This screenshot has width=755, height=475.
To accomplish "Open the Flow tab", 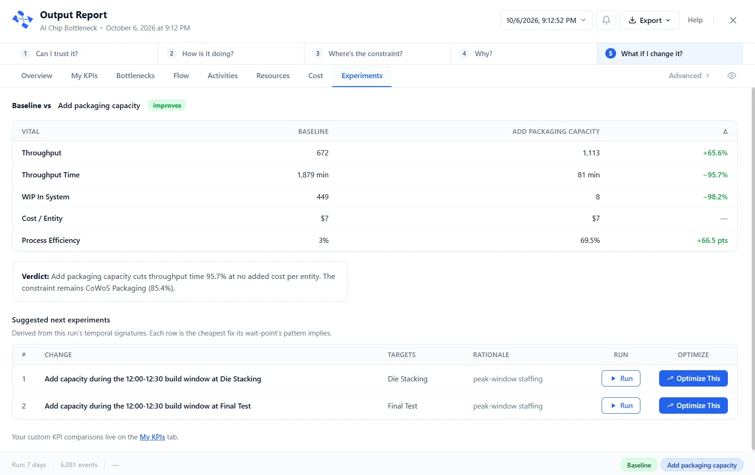I will pyautogui.click(x=181, y=76).
